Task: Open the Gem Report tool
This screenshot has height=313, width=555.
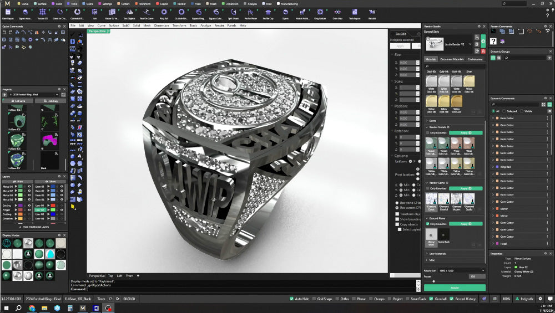Action: point(8,14)
